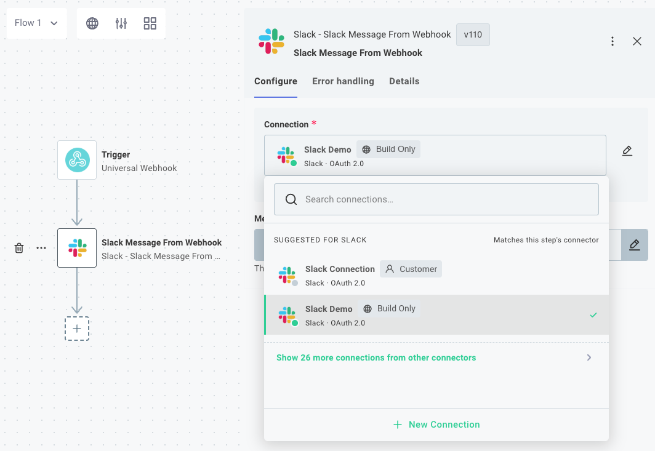The width and height of the screenshot is (655, 451).
Task: Expand other connectors with the chevron arrow
Action: 589,357
